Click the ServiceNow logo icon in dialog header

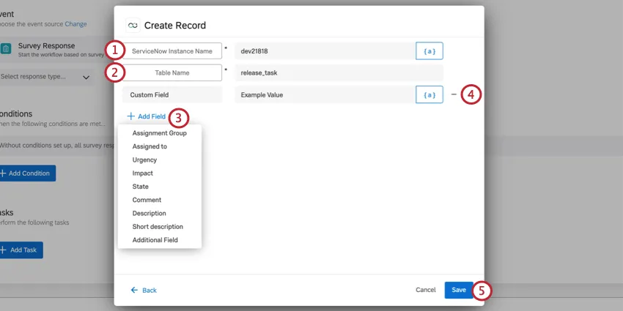133,25
